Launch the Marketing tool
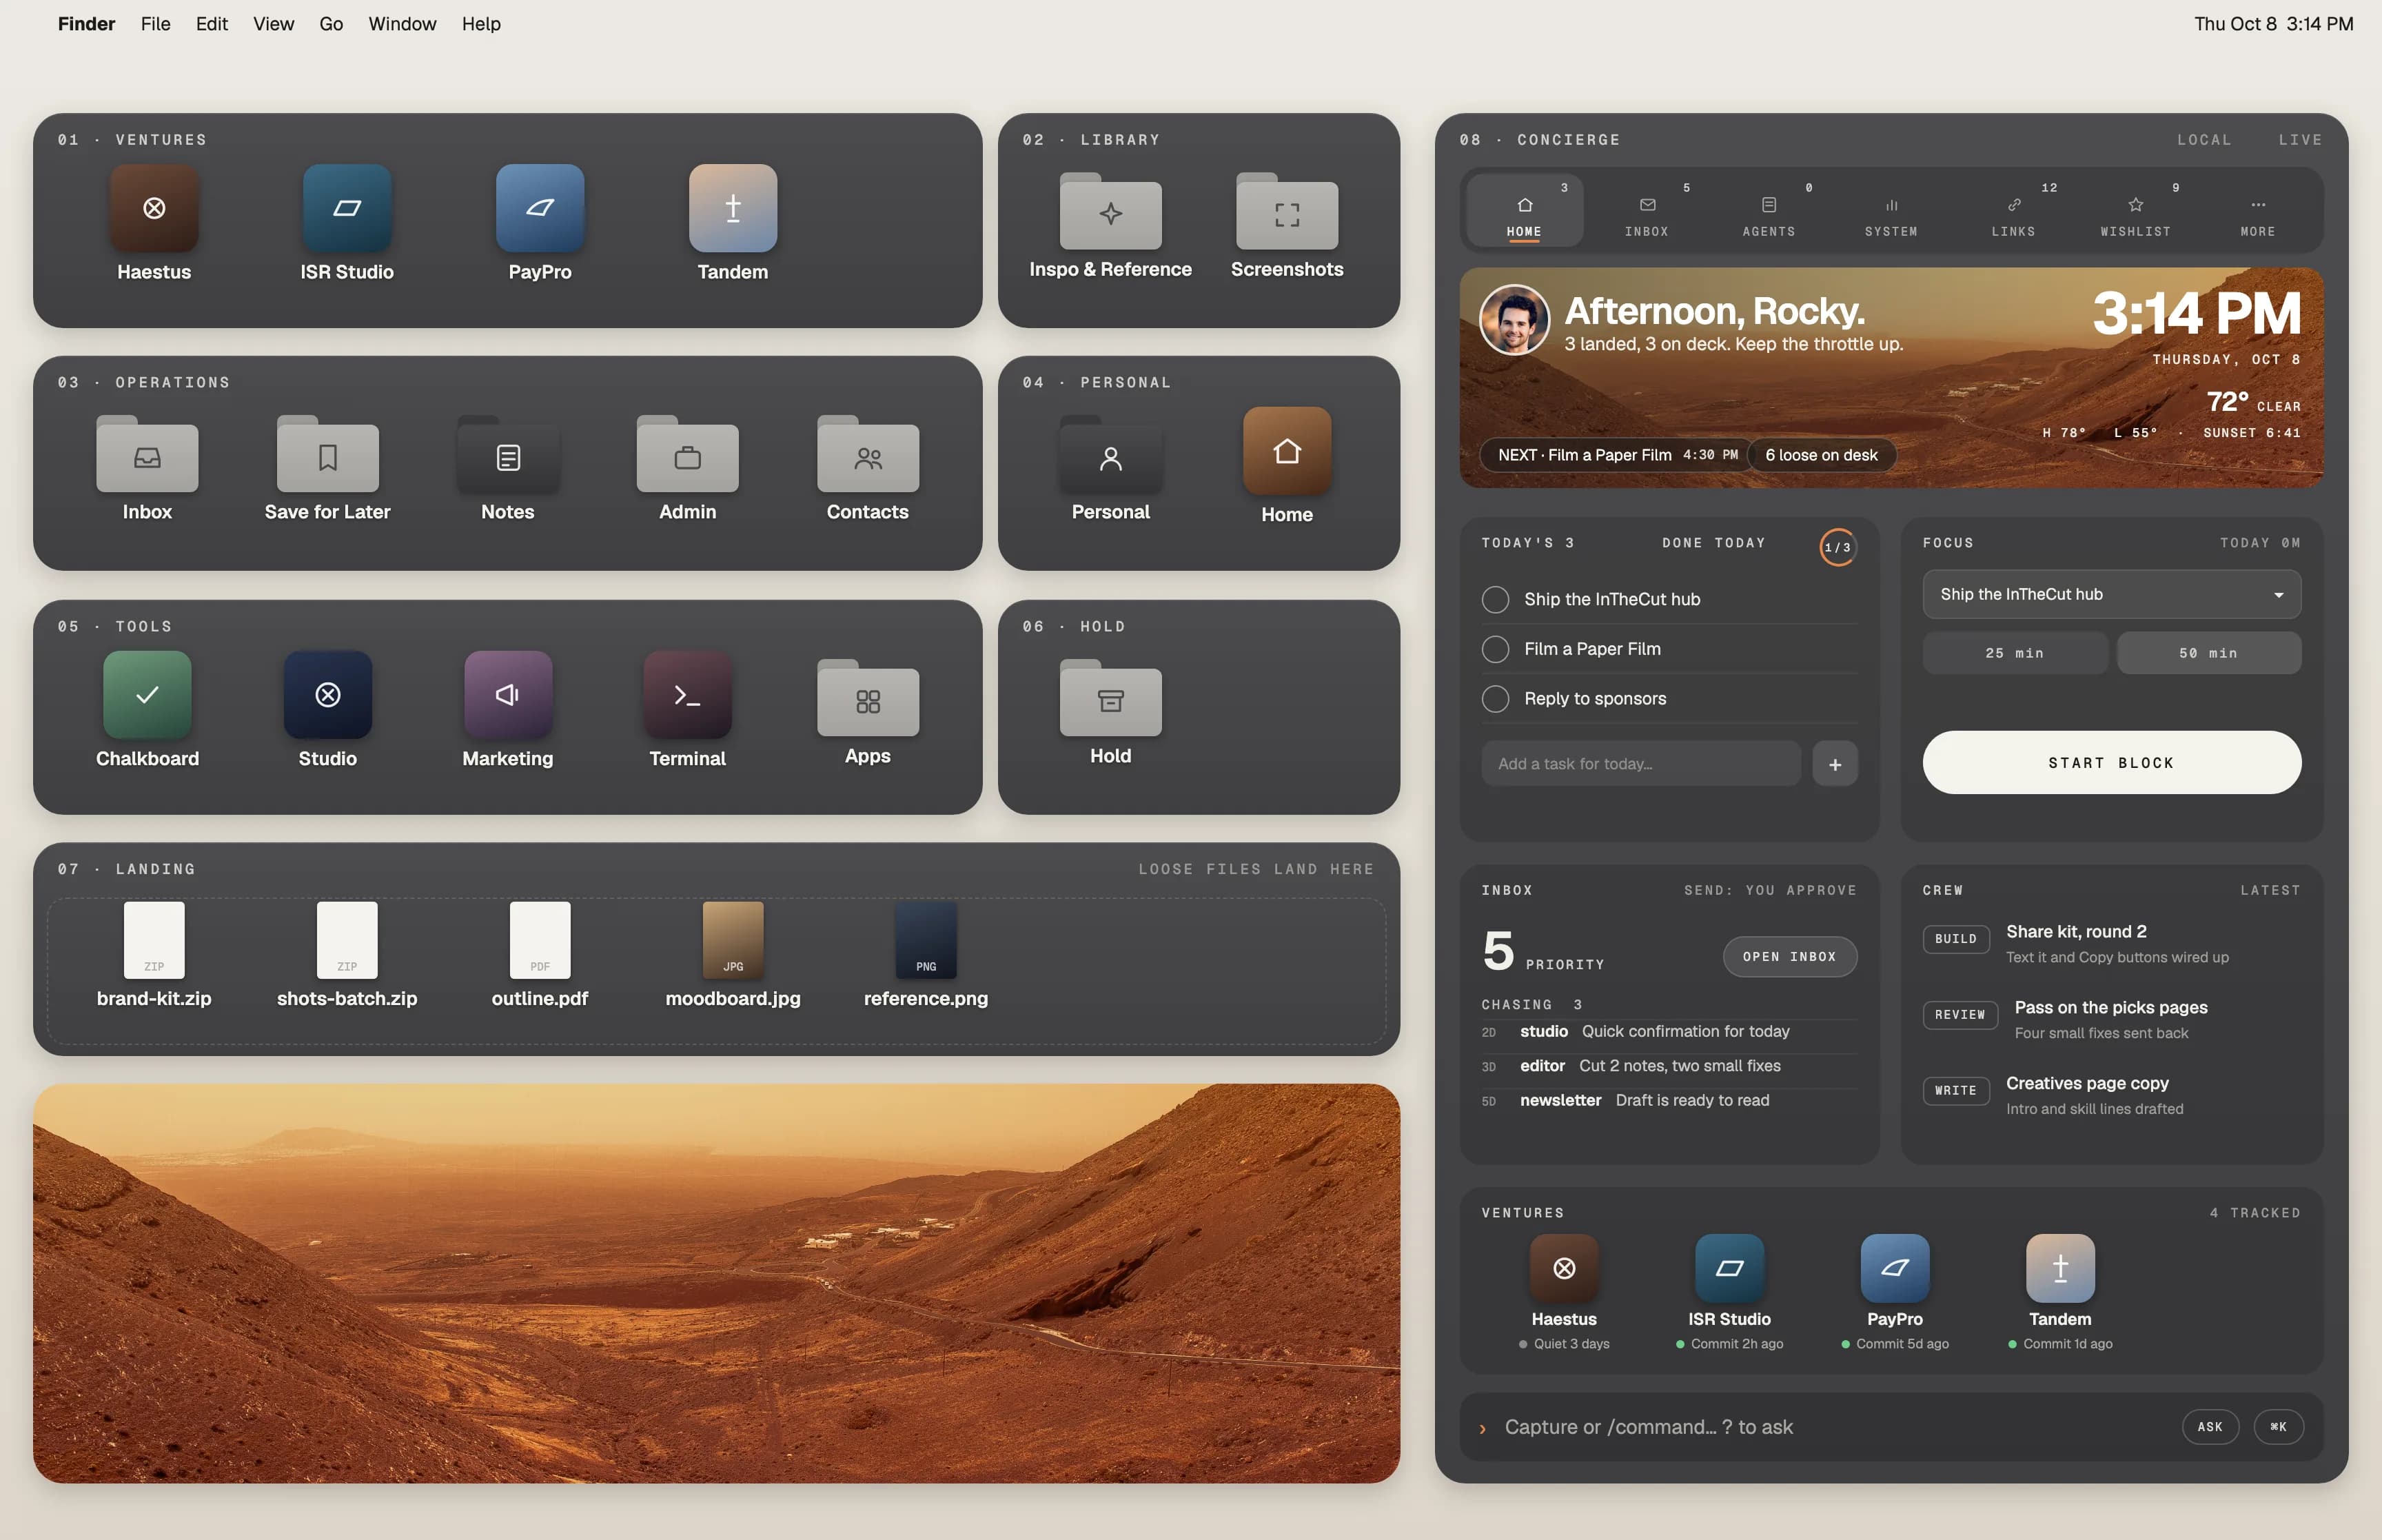Image resolution: width=2382 pixels, height=1540 pixels. 508,695
